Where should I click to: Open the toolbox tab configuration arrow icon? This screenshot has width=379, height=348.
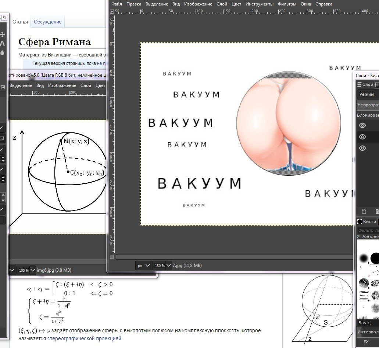(x=3, y=87)
